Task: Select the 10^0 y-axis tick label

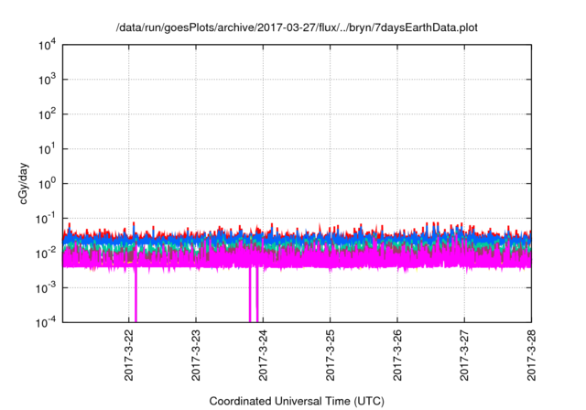Action: 48,184
